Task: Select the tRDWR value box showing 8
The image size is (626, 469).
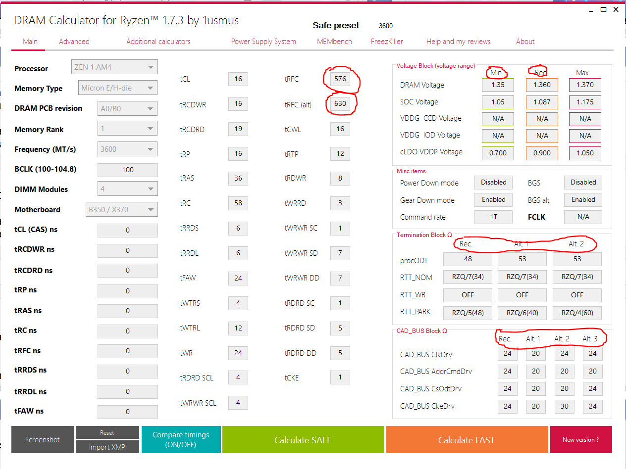Action: click(x=340, y=178)
